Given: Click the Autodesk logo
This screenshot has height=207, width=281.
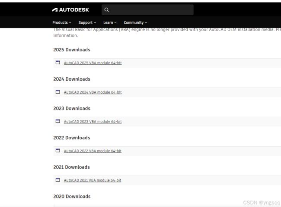Looking at the screenshot, I should pos(70,9).
